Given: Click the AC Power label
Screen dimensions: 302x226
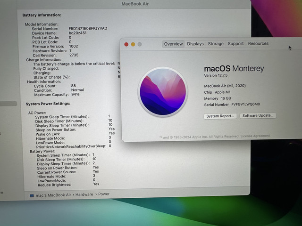Looking at the screenshot, I should (37, 113).
